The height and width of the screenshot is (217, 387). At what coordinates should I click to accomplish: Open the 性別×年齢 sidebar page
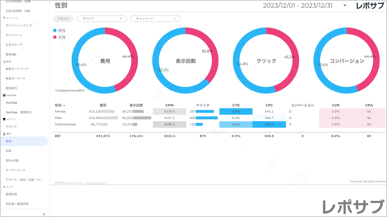(12, 160)
